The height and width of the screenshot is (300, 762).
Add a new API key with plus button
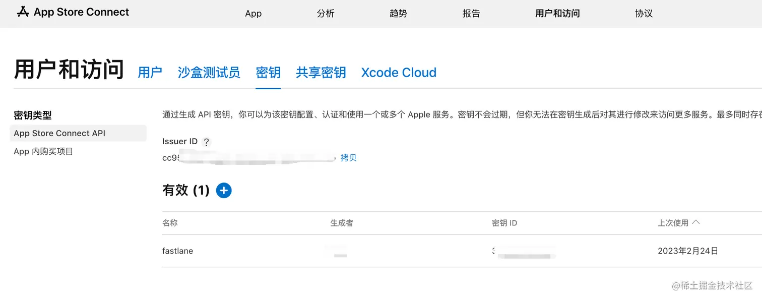[224, 190]
